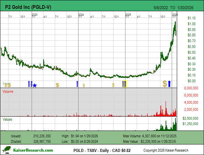
Task: Click the 6,000,000 volume axis label
Action: tap(191, 95)
